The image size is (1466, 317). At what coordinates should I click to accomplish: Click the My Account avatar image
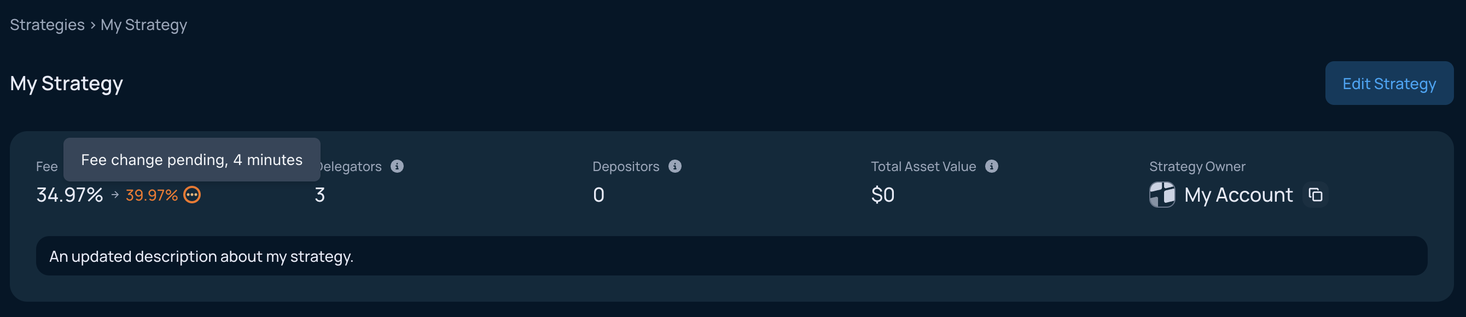coord(1162,195)
